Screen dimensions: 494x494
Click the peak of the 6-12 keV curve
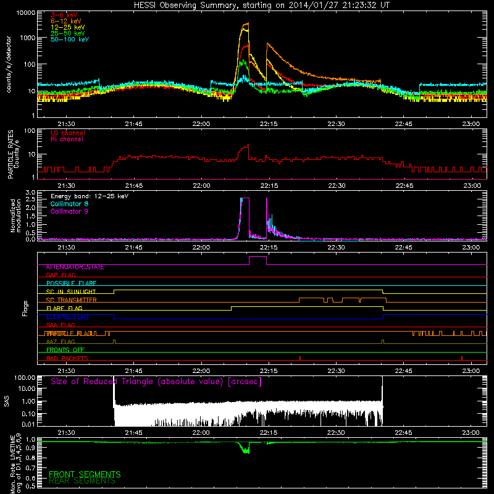click(248, 23)
